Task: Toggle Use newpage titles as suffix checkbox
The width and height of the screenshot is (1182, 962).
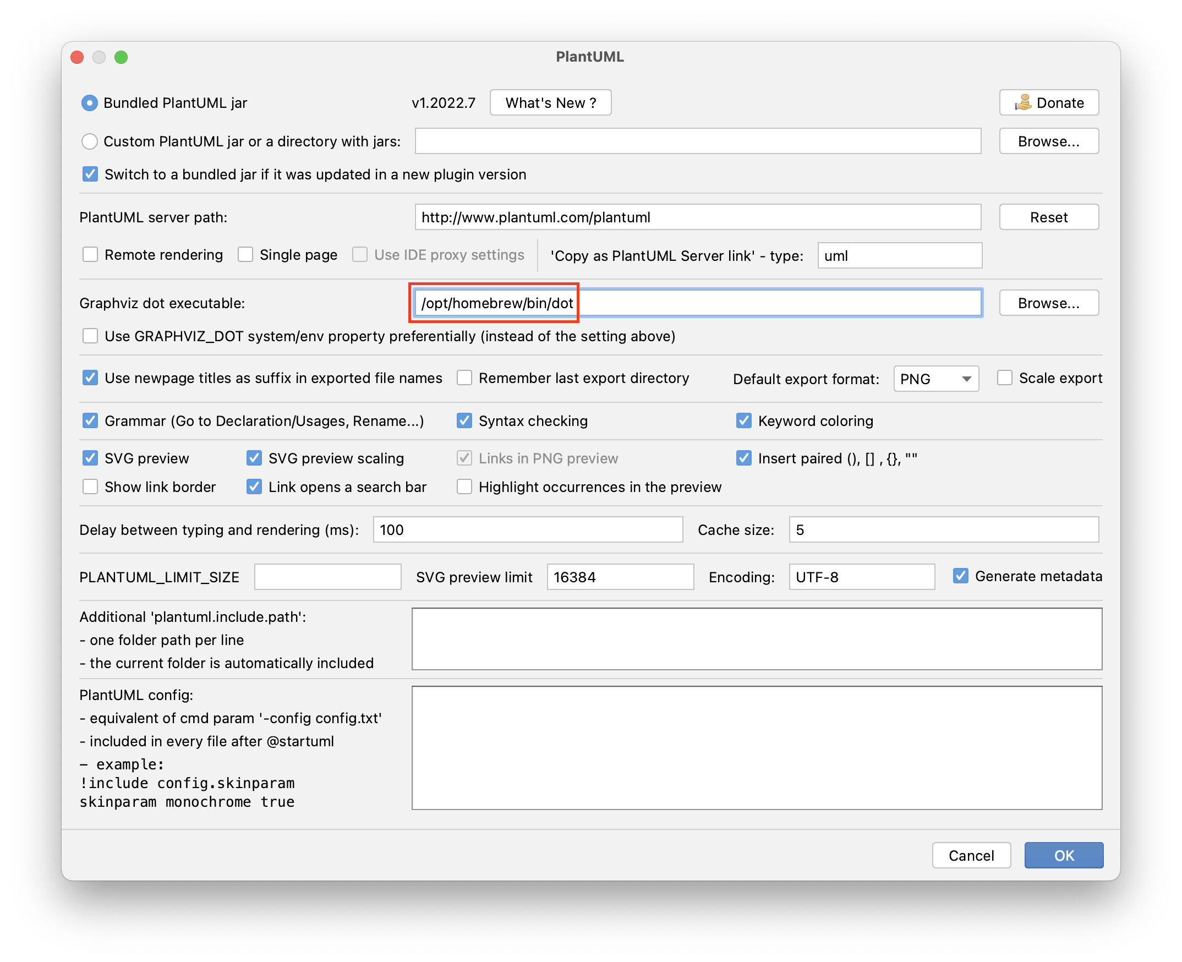Action: pos(90,379)
